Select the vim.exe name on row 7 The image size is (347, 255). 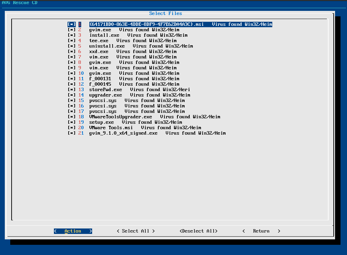(99, 57)
